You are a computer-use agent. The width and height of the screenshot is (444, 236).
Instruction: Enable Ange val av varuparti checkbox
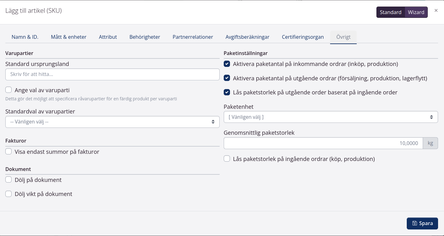point(8,90)
